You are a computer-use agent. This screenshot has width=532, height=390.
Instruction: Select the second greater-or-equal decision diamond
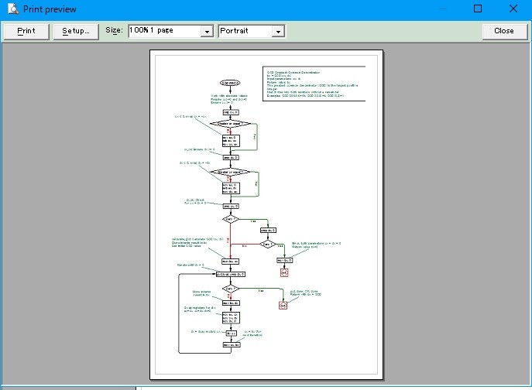click(x=230, y=172)
